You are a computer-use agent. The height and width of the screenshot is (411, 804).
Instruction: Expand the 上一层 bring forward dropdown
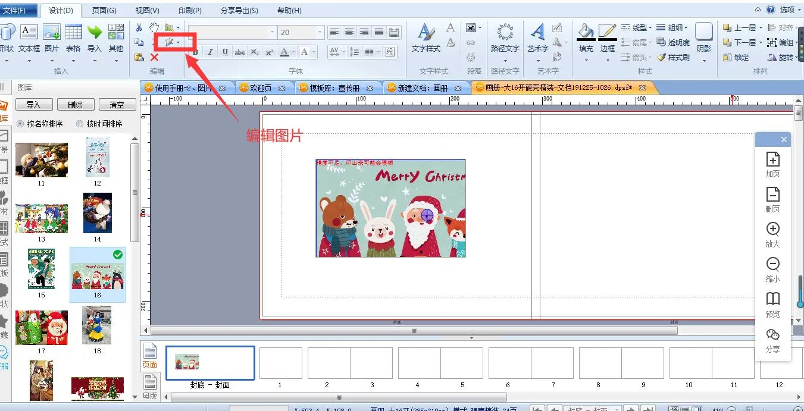pyautogui.click(x=759, y=27)
